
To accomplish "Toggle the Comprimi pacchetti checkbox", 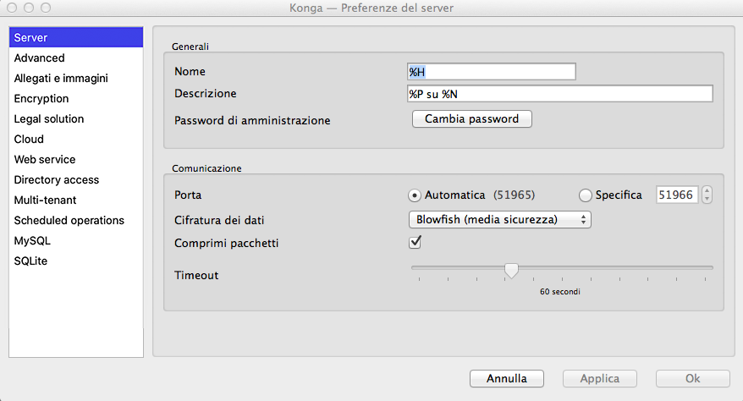I will tap(416, 243).
